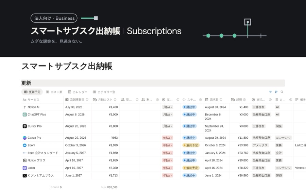Click the Notion AI row icon

coord(24,107)
